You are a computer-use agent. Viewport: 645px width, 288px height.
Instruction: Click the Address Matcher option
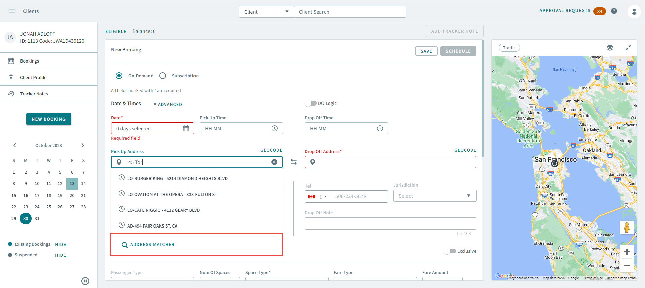[152, 245]
